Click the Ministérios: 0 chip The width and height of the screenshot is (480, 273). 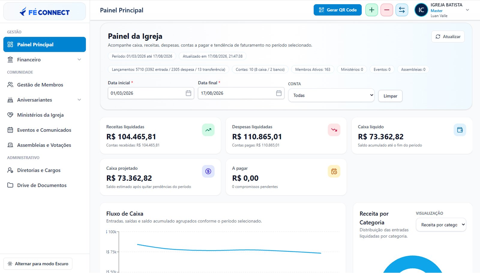tap(352, 69)
